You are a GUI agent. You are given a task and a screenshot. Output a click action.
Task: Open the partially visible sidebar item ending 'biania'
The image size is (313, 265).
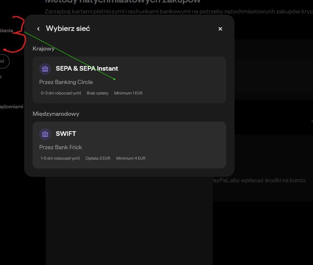(x=6, y=31)
